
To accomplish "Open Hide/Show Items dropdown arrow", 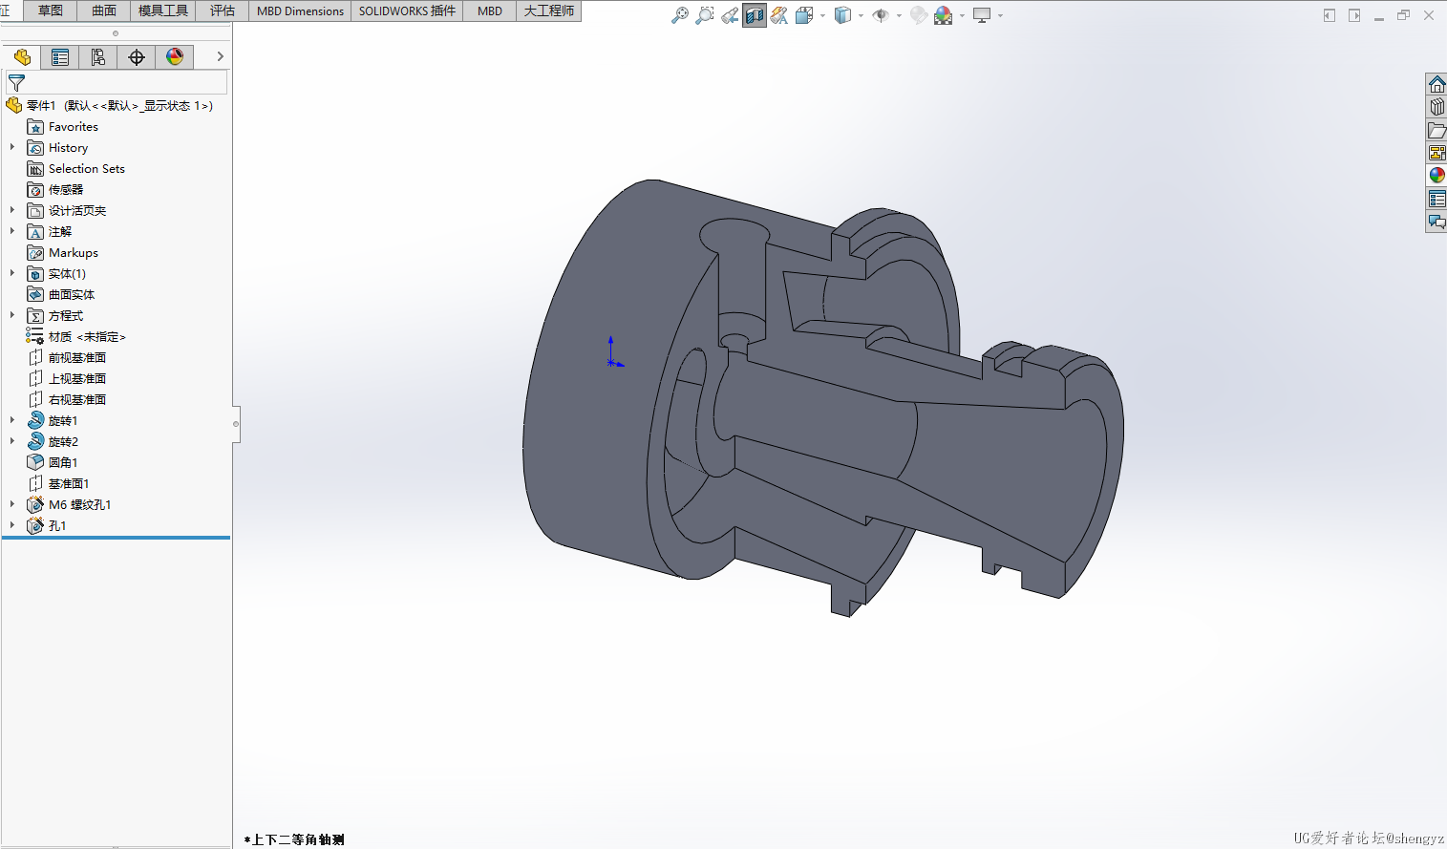I will [899, 15].
